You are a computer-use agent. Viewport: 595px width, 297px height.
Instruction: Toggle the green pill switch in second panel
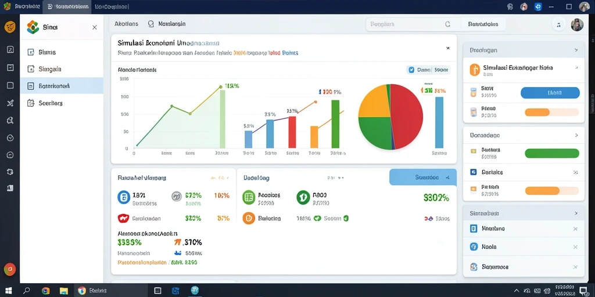552,153
